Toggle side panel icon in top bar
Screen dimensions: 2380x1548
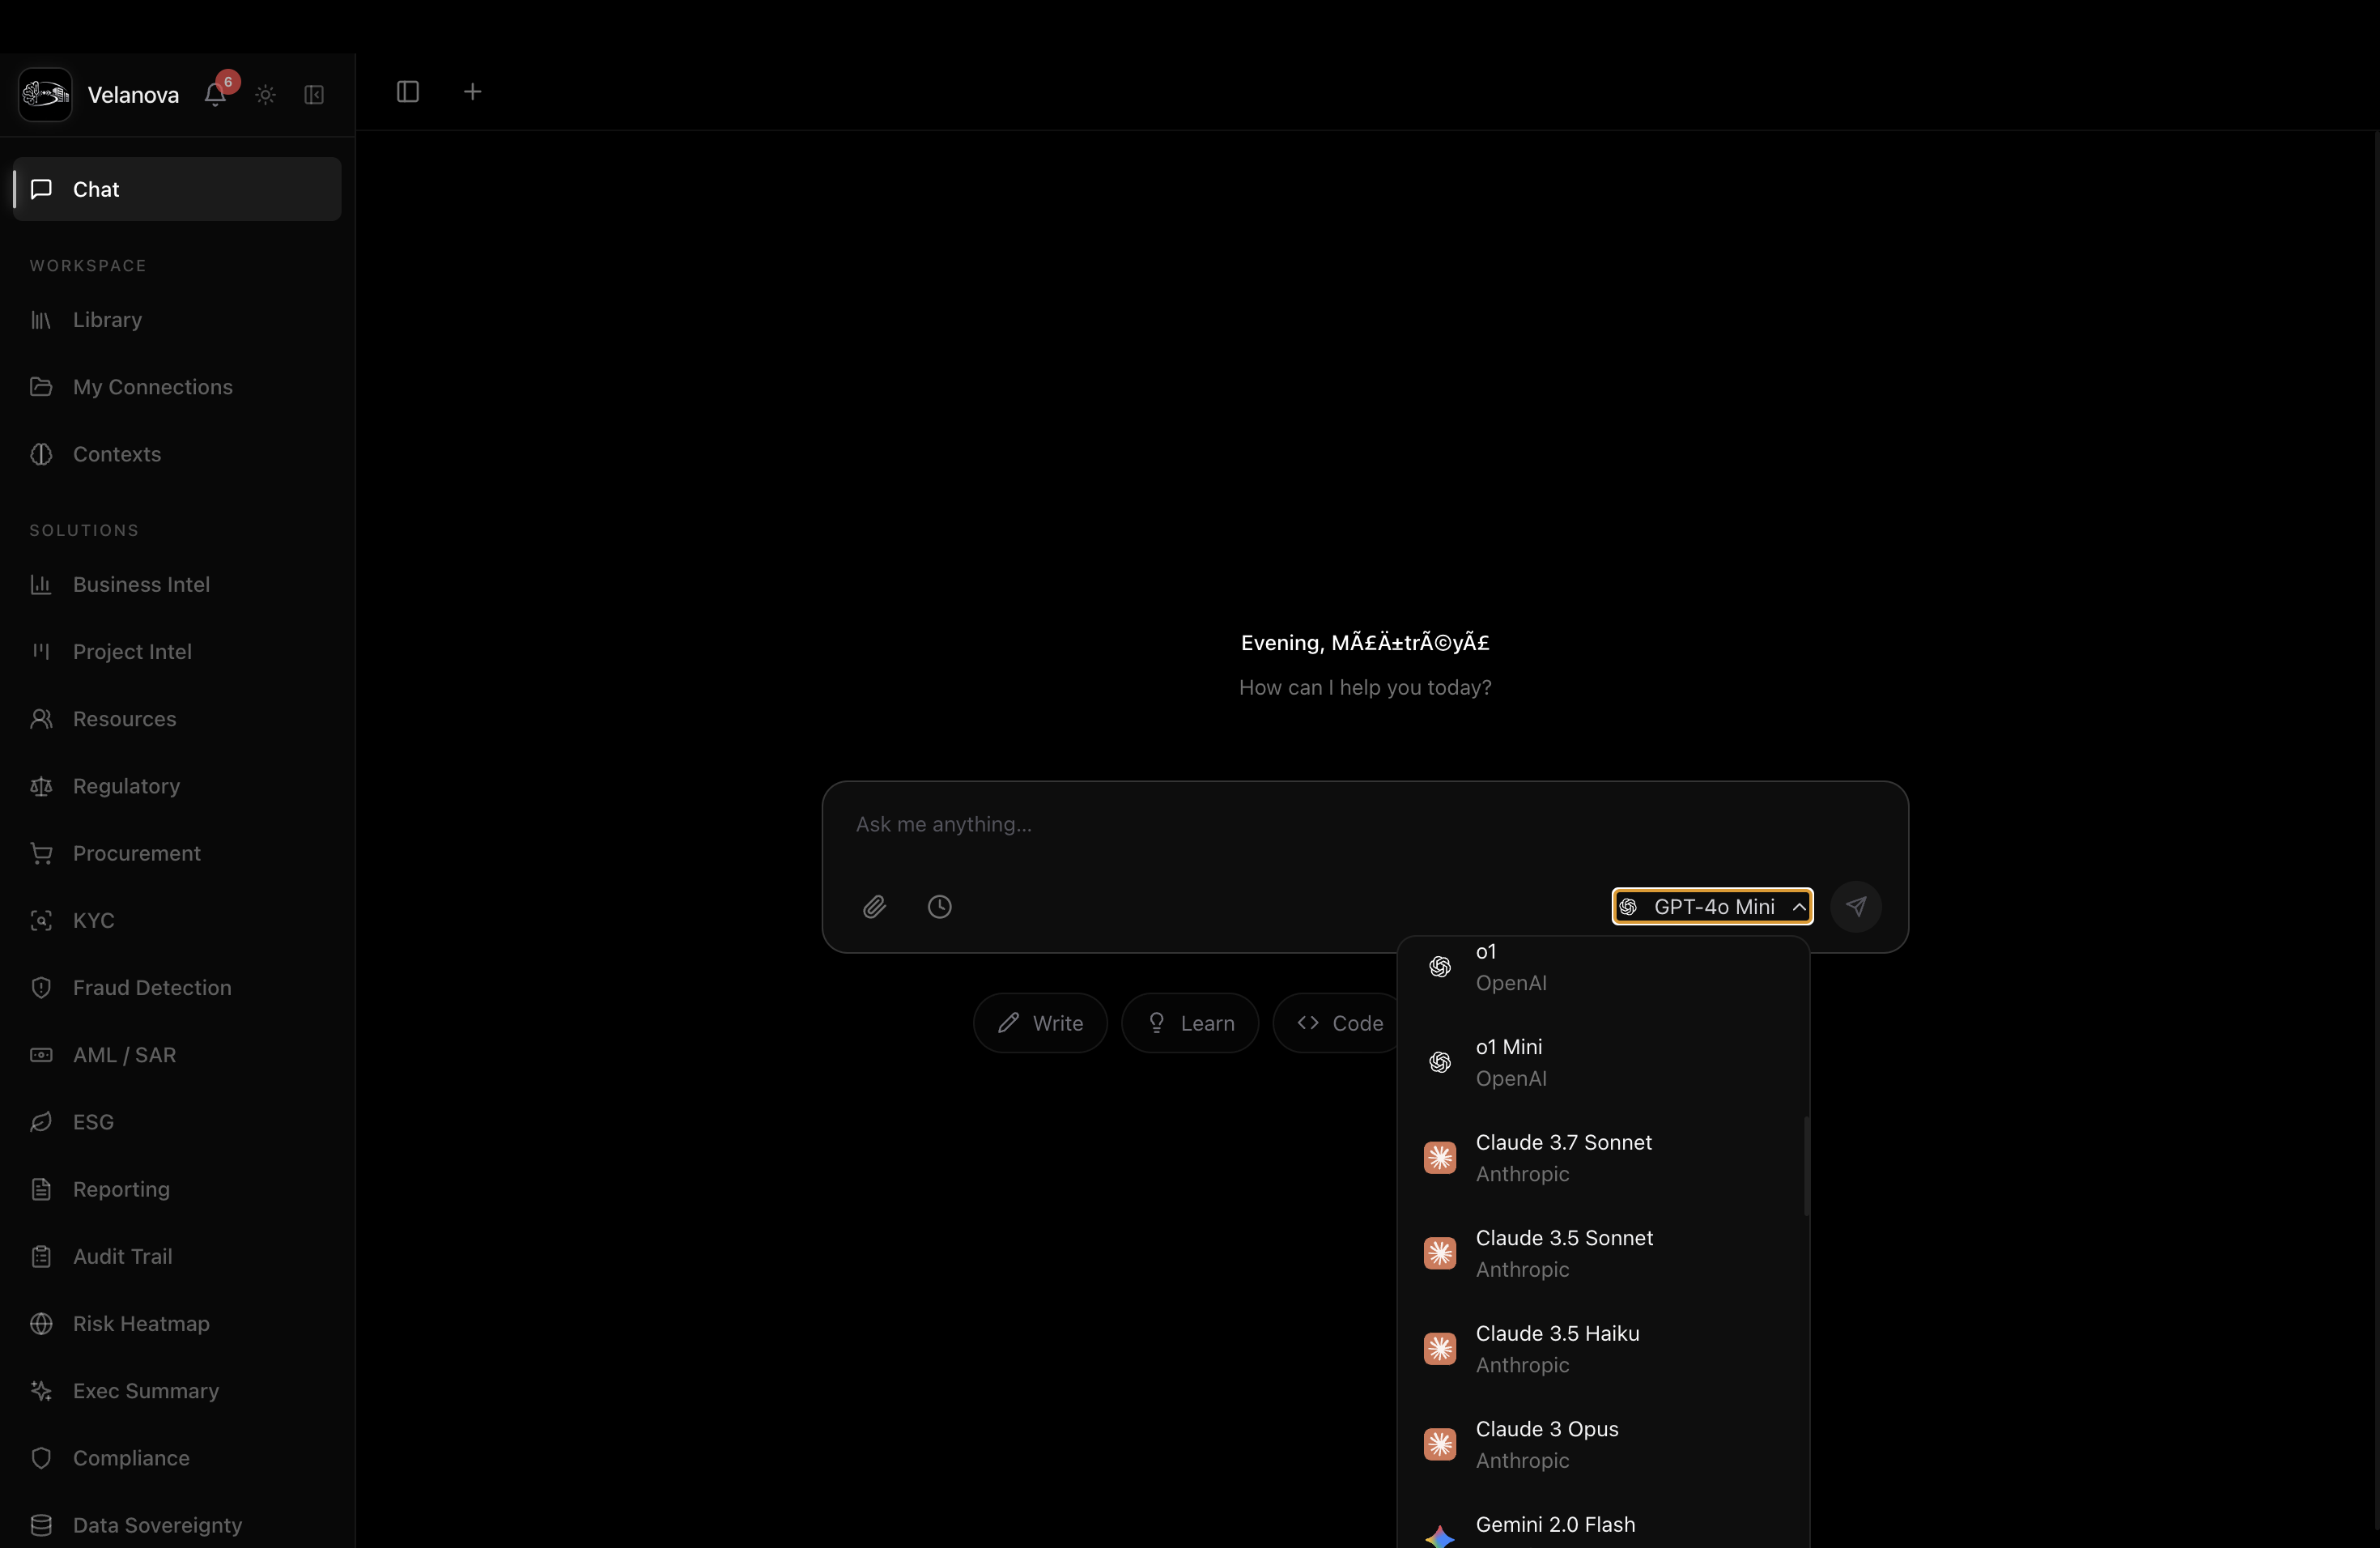tap(407, 92)
